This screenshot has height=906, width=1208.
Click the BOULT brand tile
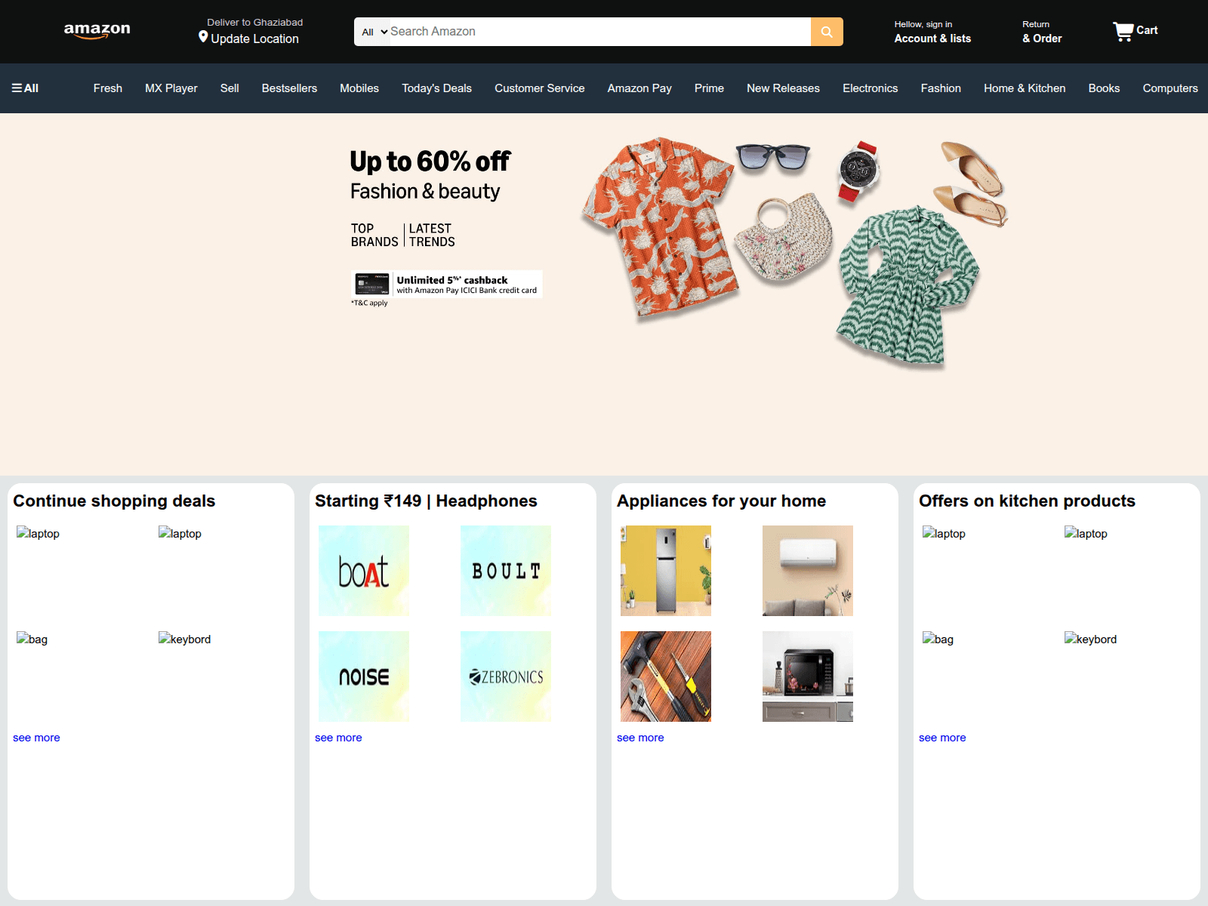tap(506, 571)
